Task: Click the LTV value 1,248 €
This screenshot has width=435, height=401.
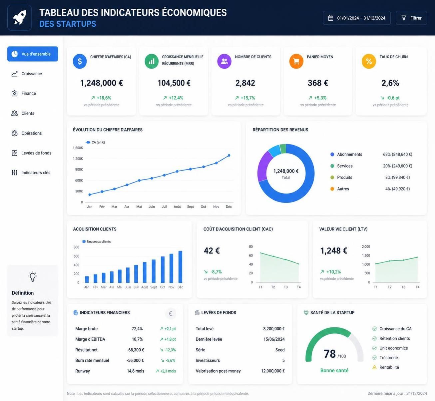Action: pos(334,250)
